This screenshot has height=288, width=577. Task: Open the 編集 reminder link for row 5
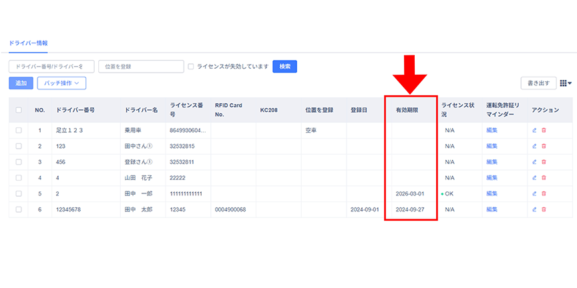click(x=492, y=193)
